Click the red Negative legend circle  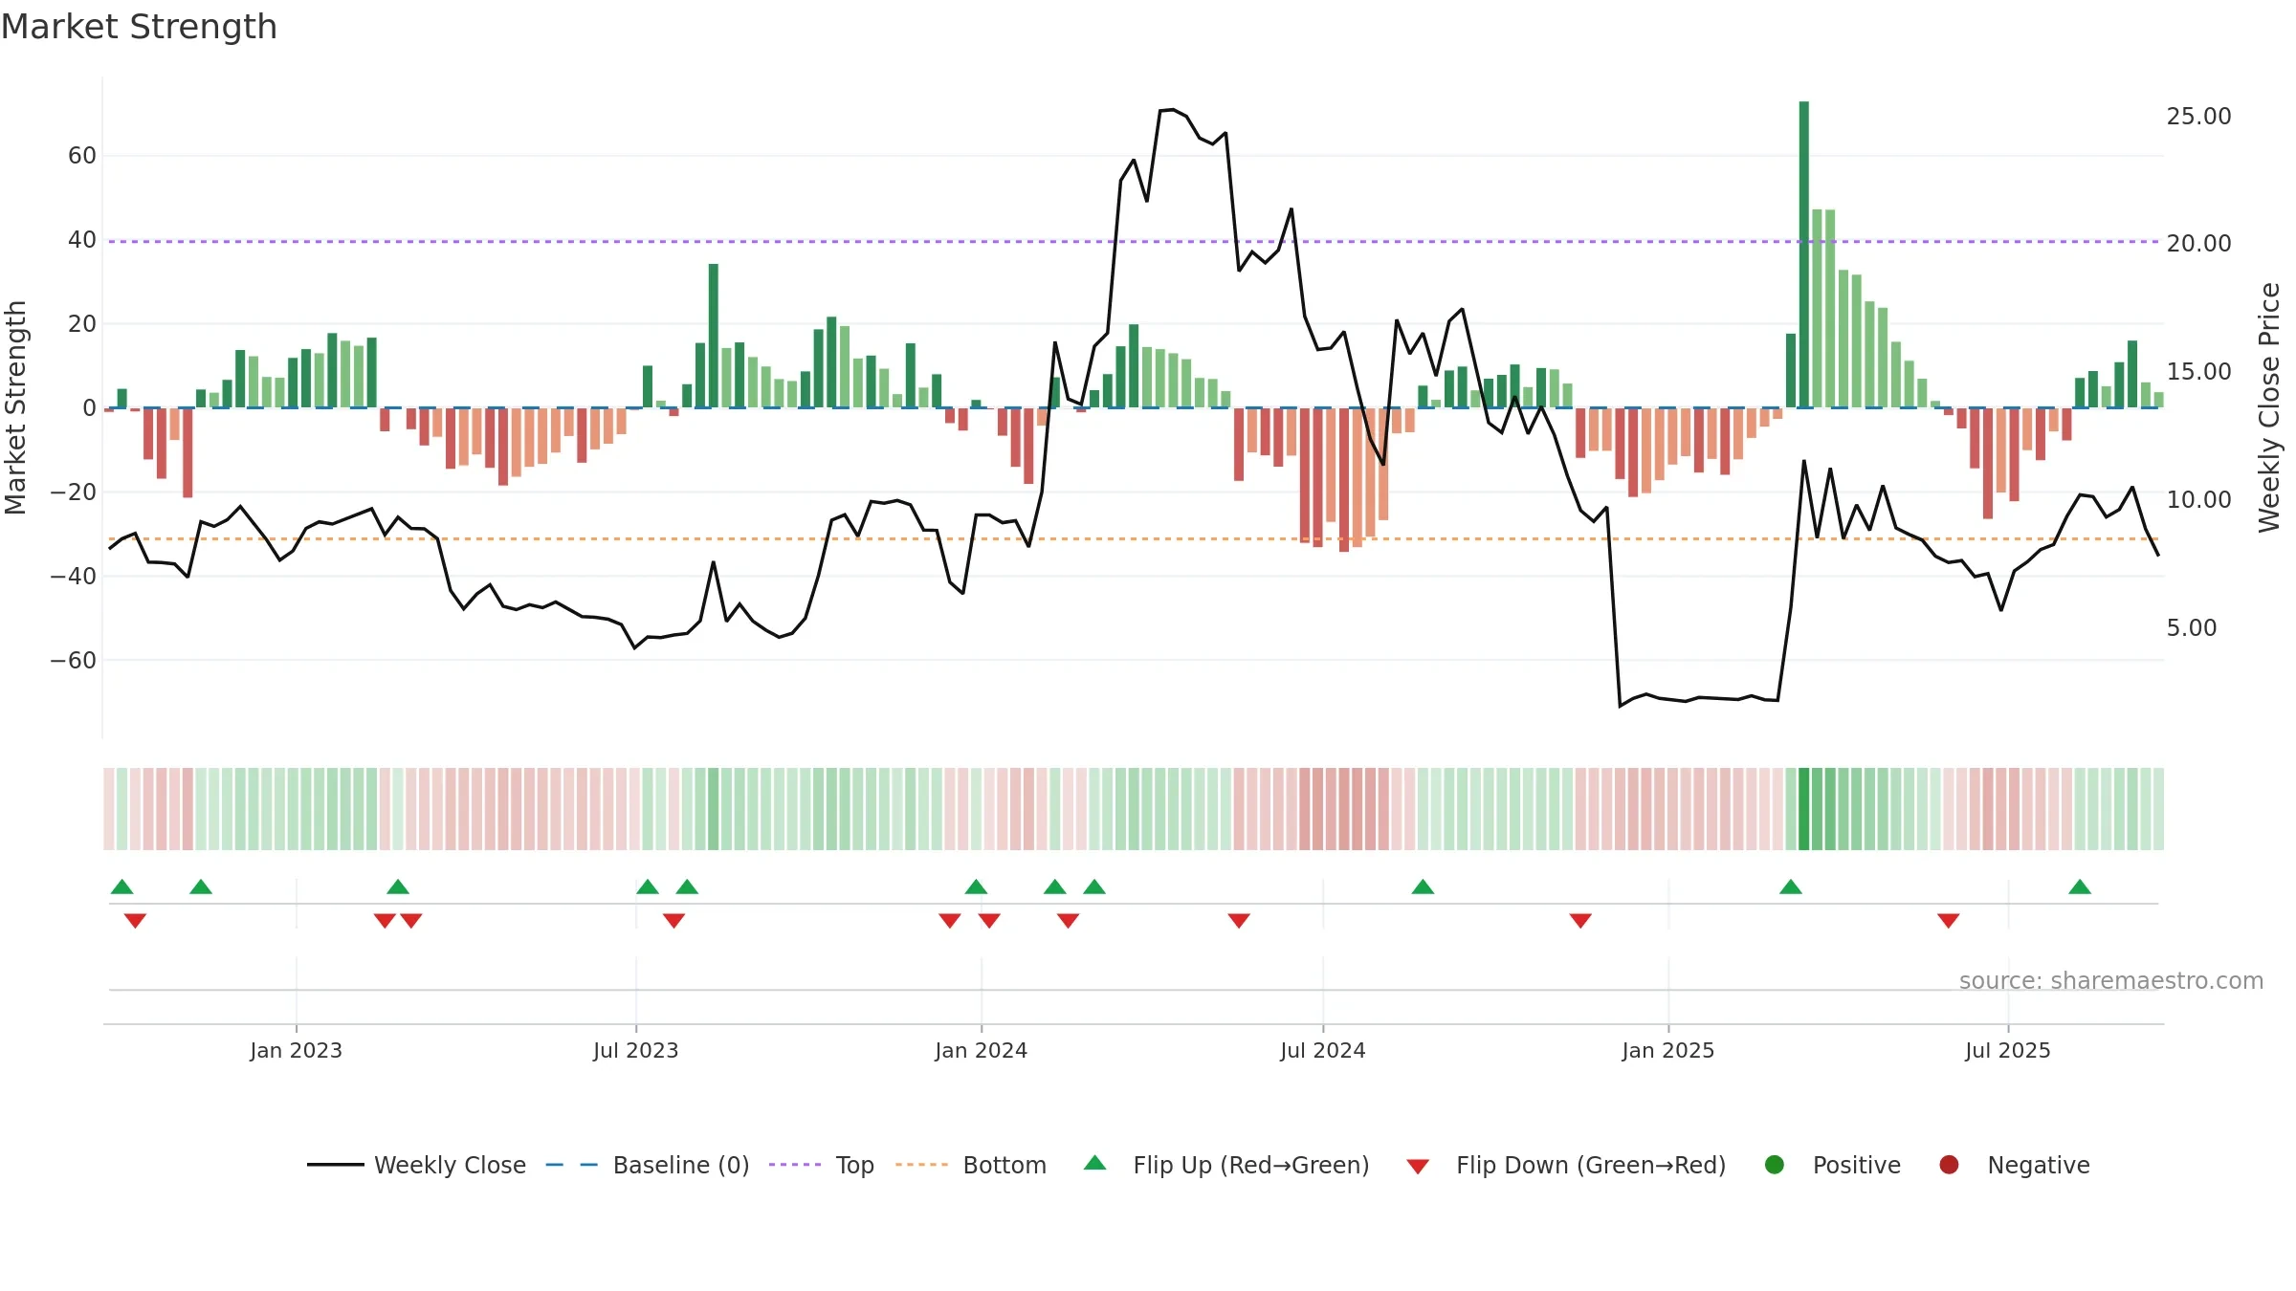pos(1949,1165)
